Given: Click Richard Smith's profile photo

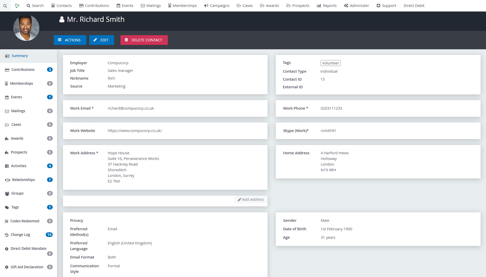Looking at the screenshot, I should tap(26, 28).
